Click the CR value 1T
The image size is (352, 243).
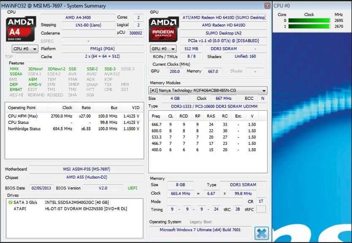pyautogui.click(x=261, y=201)
